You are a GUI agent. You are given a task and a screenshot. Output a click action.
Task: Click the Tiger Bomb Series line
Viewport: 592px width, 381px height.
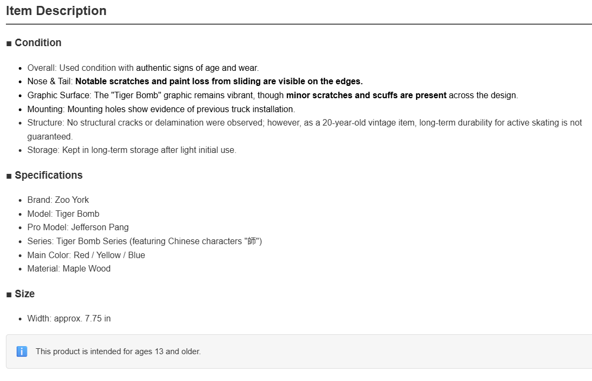pyautogui.click(x=145, y=241)
